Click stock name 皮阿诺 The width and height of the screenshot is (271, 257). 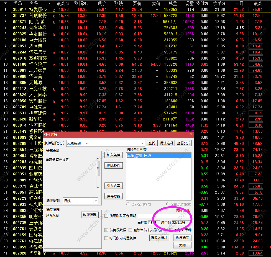tap(35, 46)
